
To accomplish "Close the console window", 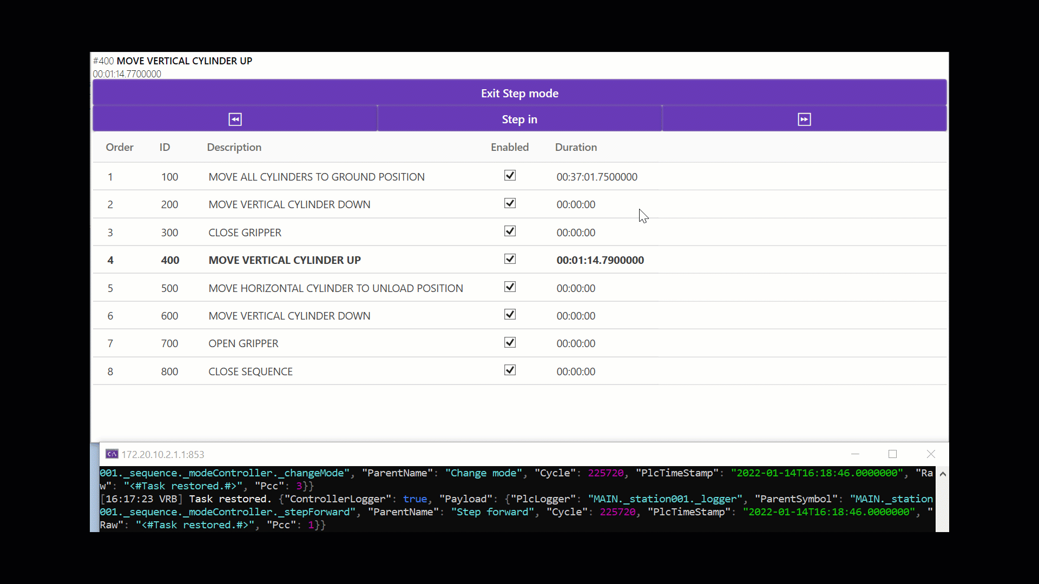I will pos(931,454).
